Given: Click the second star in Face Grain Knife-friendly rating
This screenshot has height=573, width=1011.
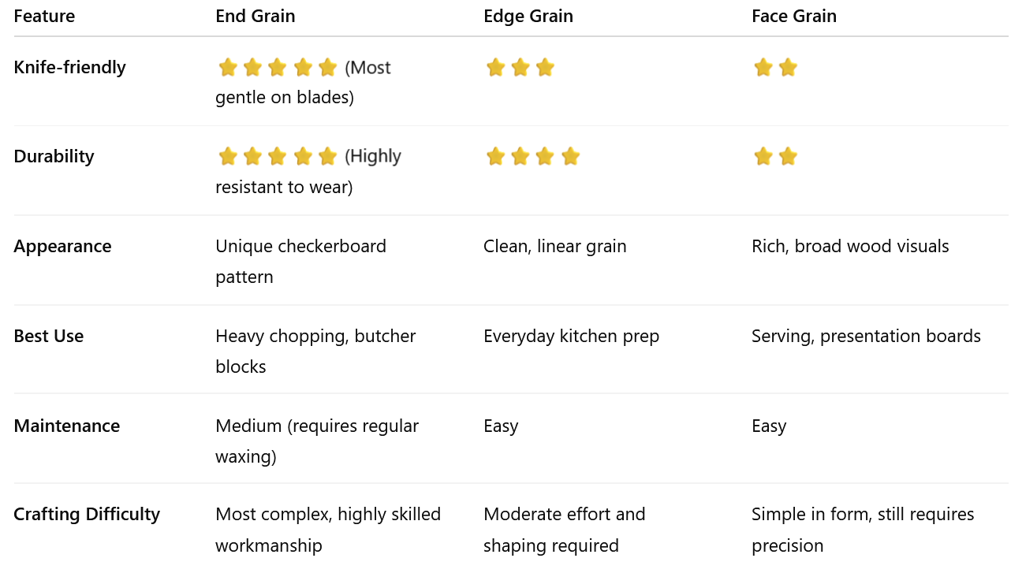Looking at the screenshot, I should [788, 68].
